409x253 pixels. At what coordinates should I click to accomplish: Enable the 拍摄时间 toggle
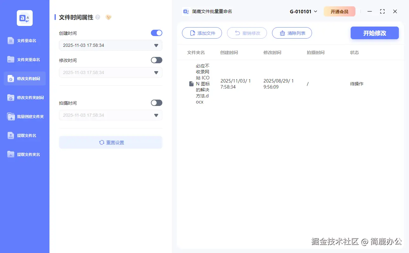[x=156, y=103]
